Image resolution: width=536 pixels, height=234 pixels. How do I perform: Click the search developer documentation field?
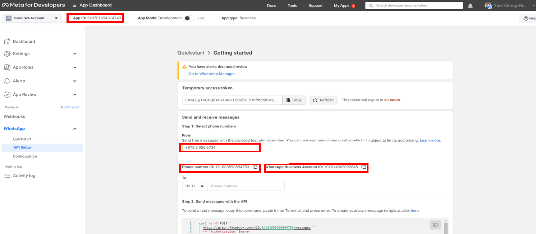tap(414, 6)
